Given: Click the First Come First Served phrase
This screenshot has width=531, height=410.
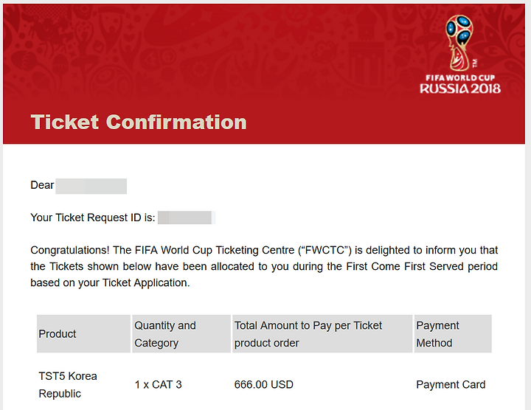Looking at the screenshot, I should [x=405, y=266].
